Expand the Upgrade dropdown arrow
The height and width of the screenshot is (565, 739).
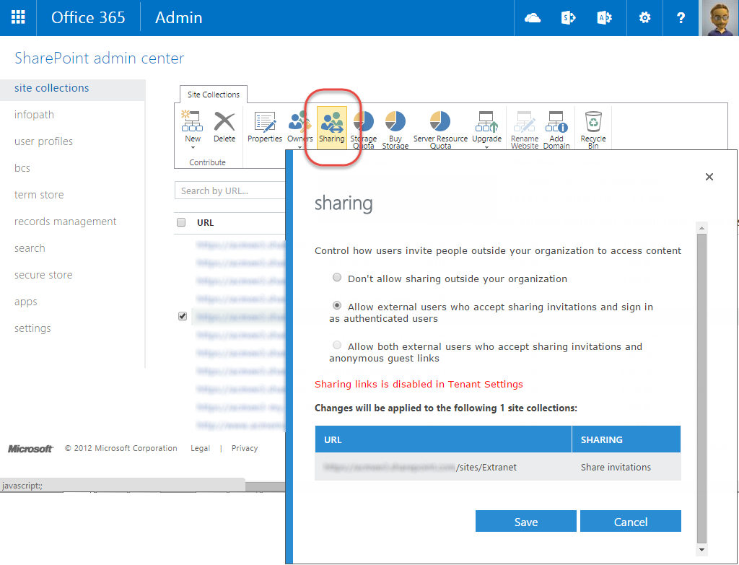(x=486, y=147)
